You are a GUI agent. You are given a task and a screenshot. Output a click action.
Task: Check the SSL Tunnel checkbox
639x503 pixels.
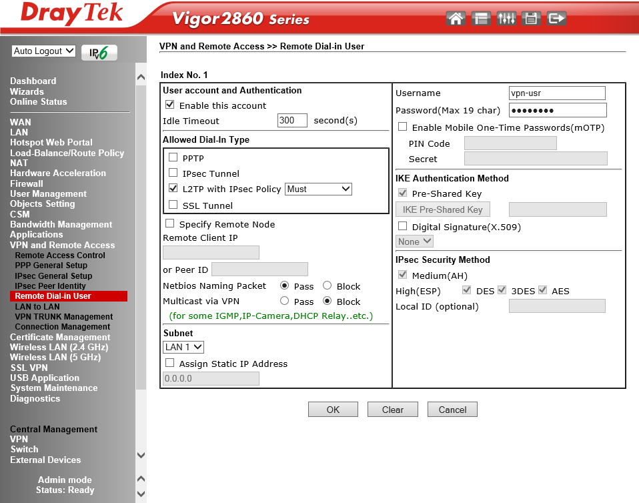(x=173, y=205)
